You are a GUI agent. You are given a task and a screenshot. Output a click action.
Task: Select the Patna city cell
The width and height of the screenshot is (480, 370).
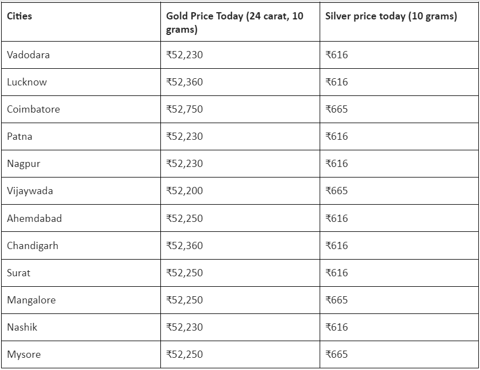click(19, 136)
